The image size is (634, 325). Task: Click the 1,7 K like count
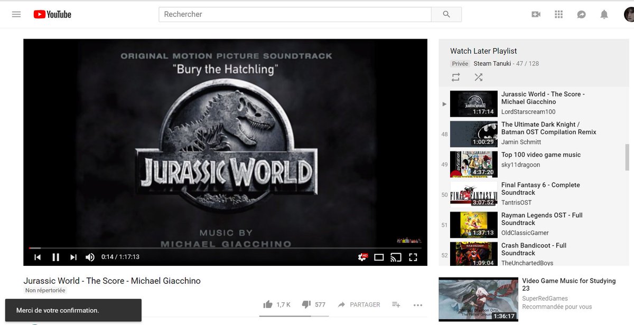[x=284, y=304]
